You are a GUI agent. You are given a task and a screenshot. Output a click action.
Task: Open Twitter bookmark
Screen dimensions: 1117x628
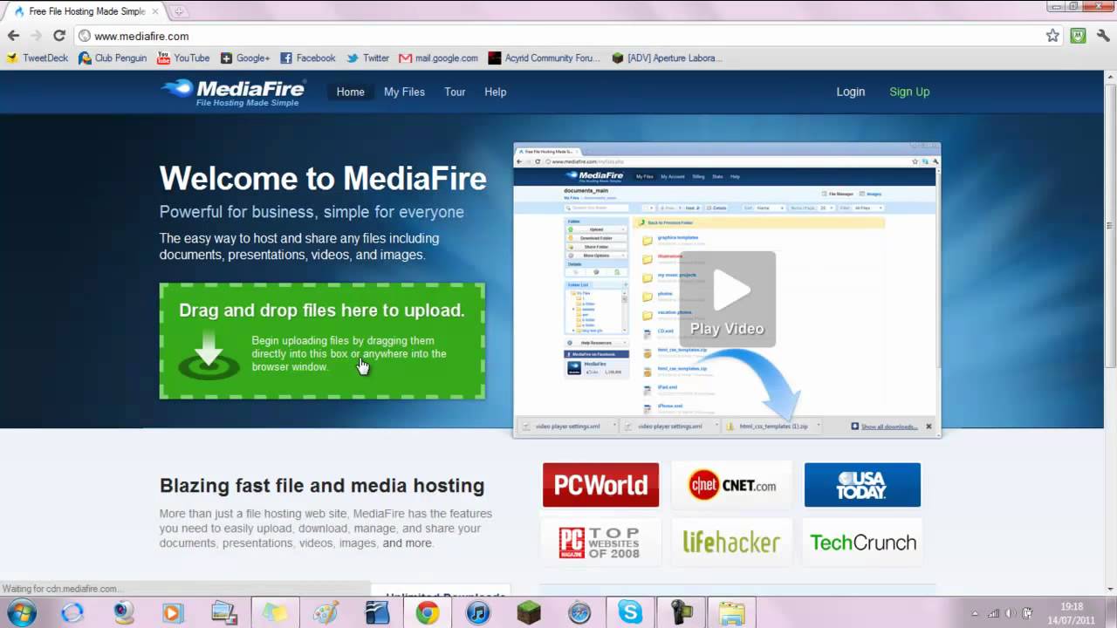click(x=367, y=58)
